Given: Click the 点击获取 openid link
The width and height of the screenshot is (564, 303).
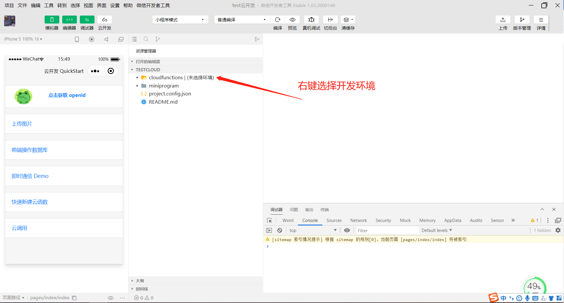Looking at the screenshot, I should click(x=67, y=95).
